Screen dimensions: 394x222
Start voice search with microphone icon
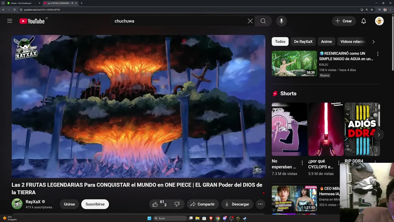(281, 21)
